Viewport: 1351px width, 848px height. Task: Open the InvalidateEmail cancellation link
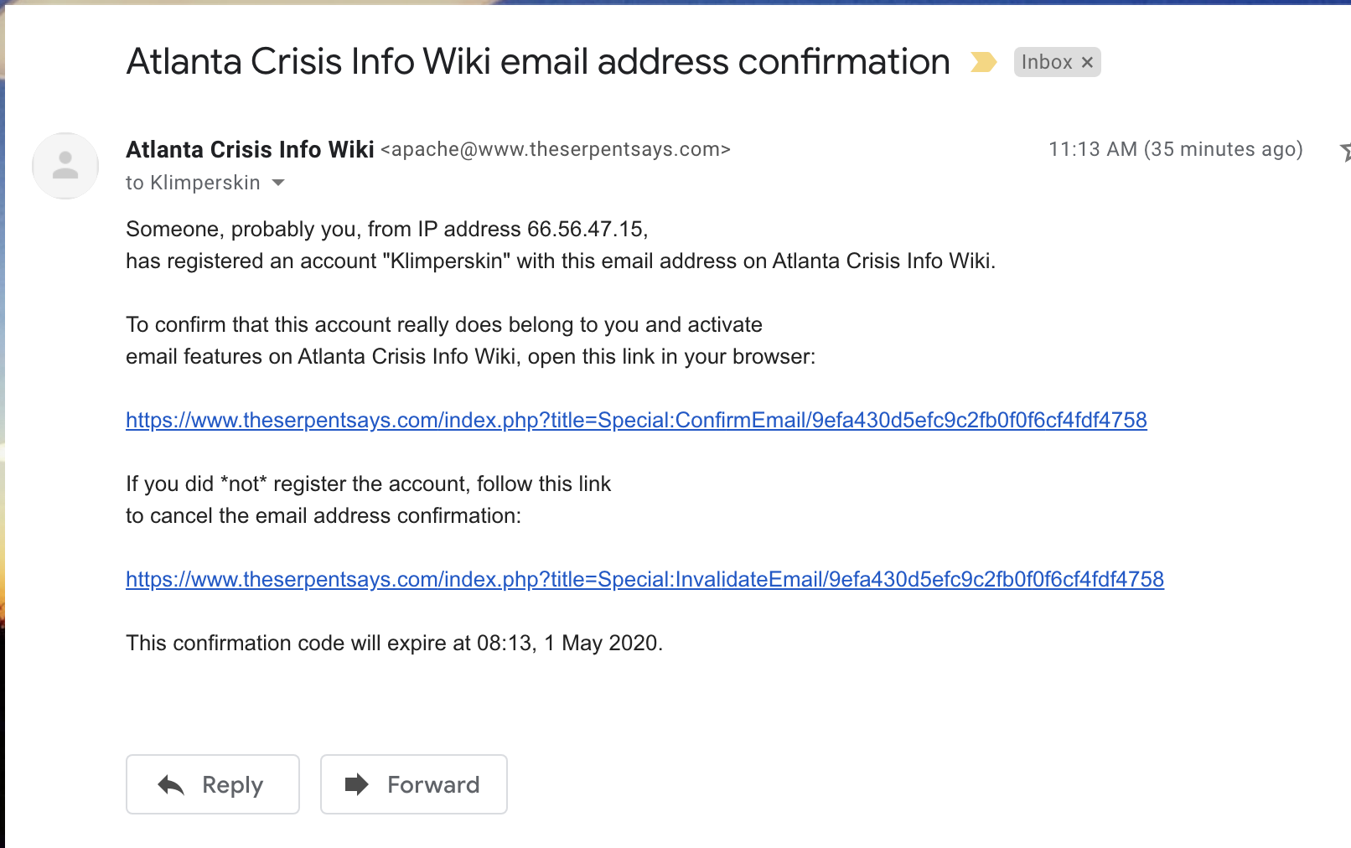tap(644, 579)
